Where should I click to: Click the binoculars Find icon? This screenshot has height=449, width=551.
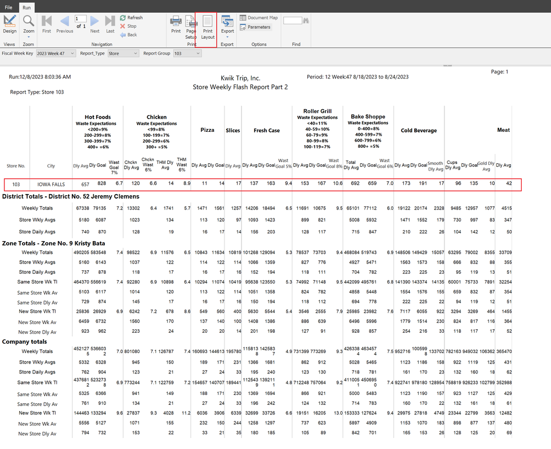pyautogui.click(x=306, y=21)
